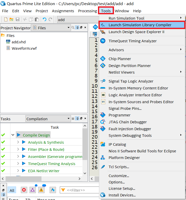Close the Project Navigator panel
Screen dimensions: 186x200
85,28
